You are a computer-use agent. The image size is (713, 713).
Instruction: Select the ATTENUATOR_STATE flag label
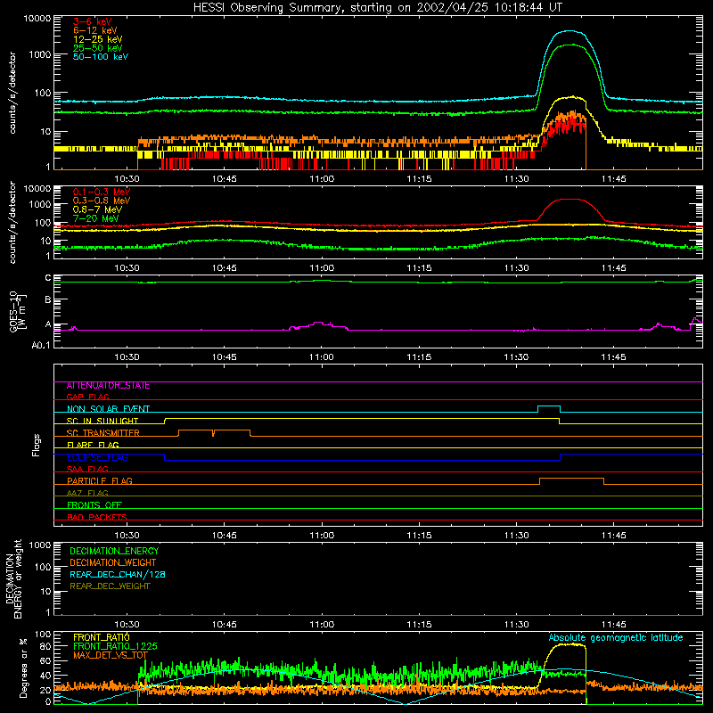click(x=108, y=386)
